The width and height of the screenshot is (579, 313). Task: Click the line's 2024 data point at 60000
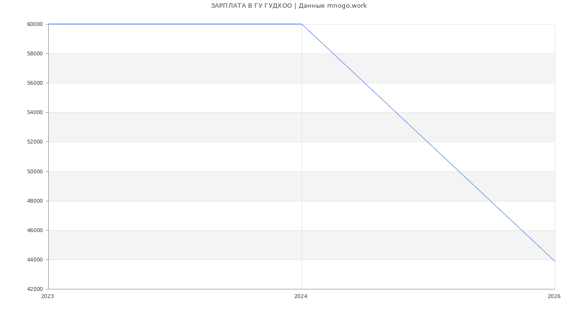click(x=302, y=24)
